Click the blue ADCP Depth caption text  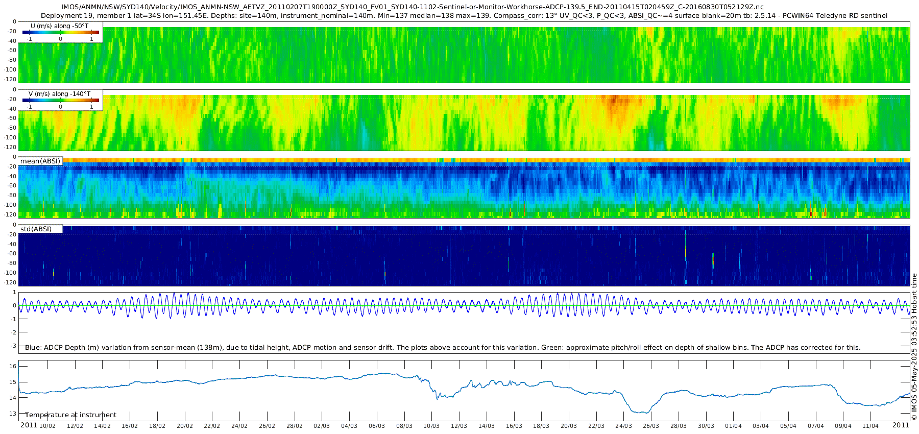coord(442,348)
